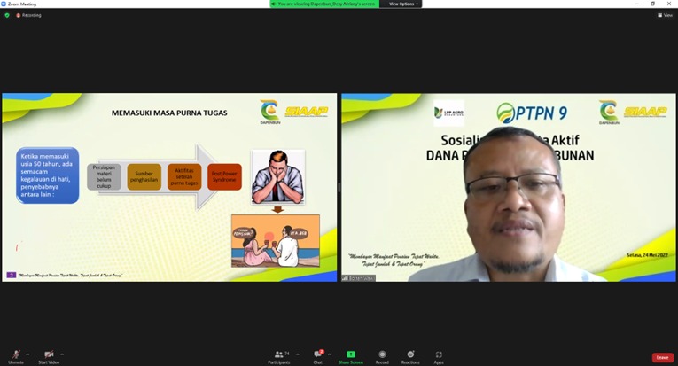Image resolution: width=678 pixels, height=366 pixels.
Task: Open the Reactions menu
Action: click(x=410, y=355)
